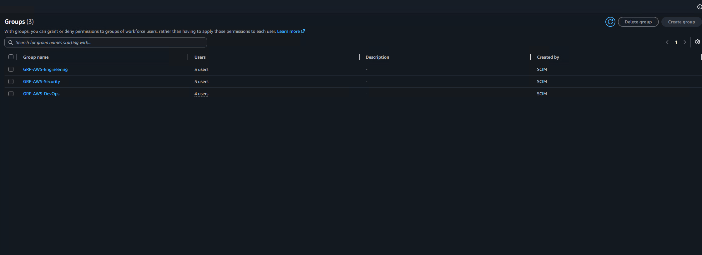The image size is (702, 255).
Task: Click the Description column header
Action: coord(377,57)
